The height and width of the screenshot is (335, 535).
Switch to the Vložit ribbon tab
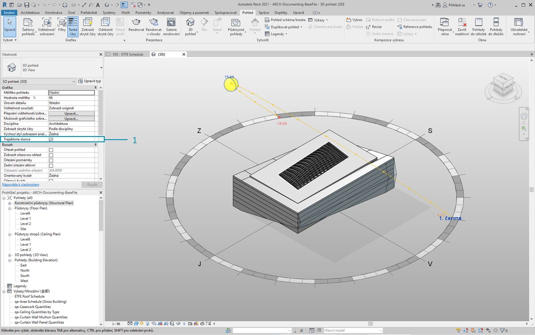tap(125, 12)
